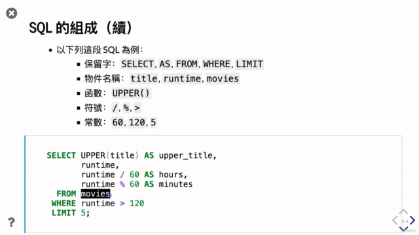Click inline code LIMIT in the bullet list
This screenshot has width=419, height=235.
(x=249, y=64)
